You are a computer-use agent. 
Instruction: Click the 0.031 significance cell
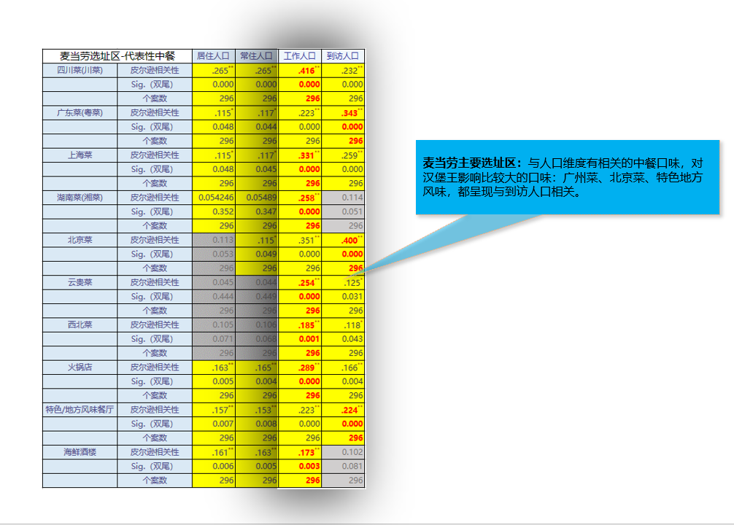(x=343, y=296)
